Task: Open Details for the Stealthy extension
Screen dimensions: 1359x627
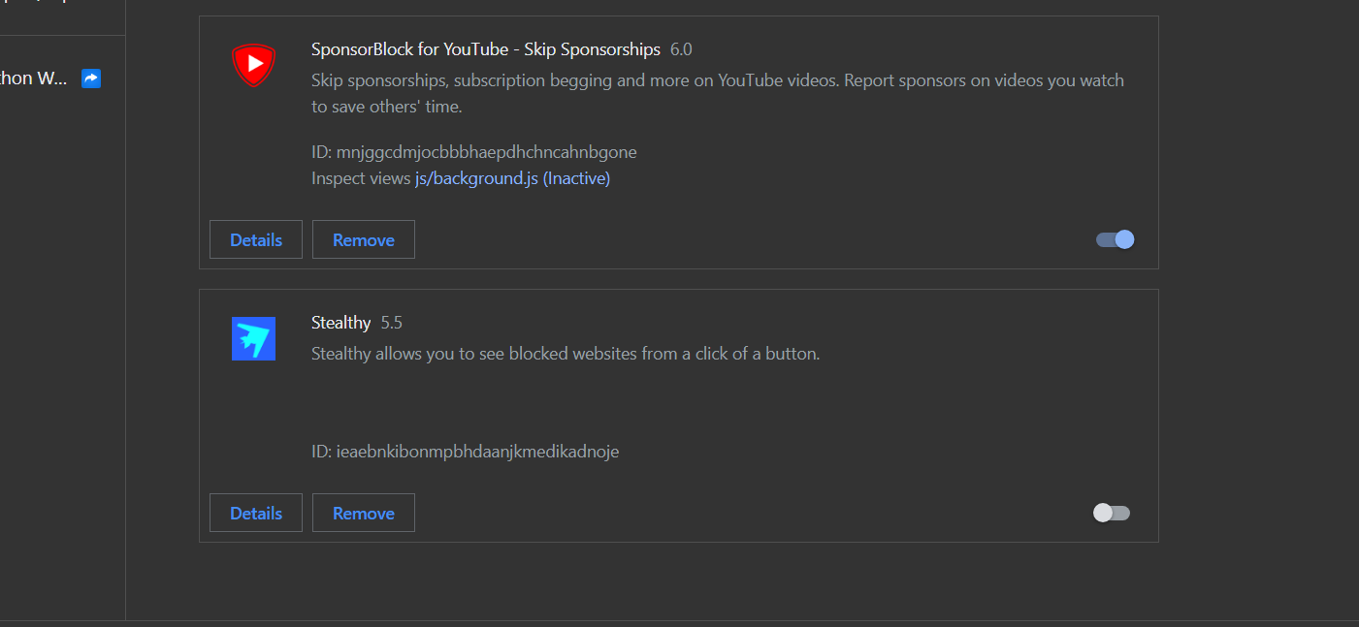Action: pyautogui.click(x=256, y=513)
